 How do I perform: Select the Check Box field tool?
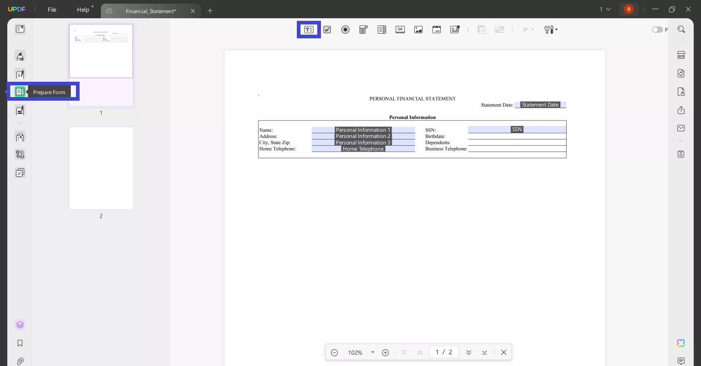click(x=327, y=30)
